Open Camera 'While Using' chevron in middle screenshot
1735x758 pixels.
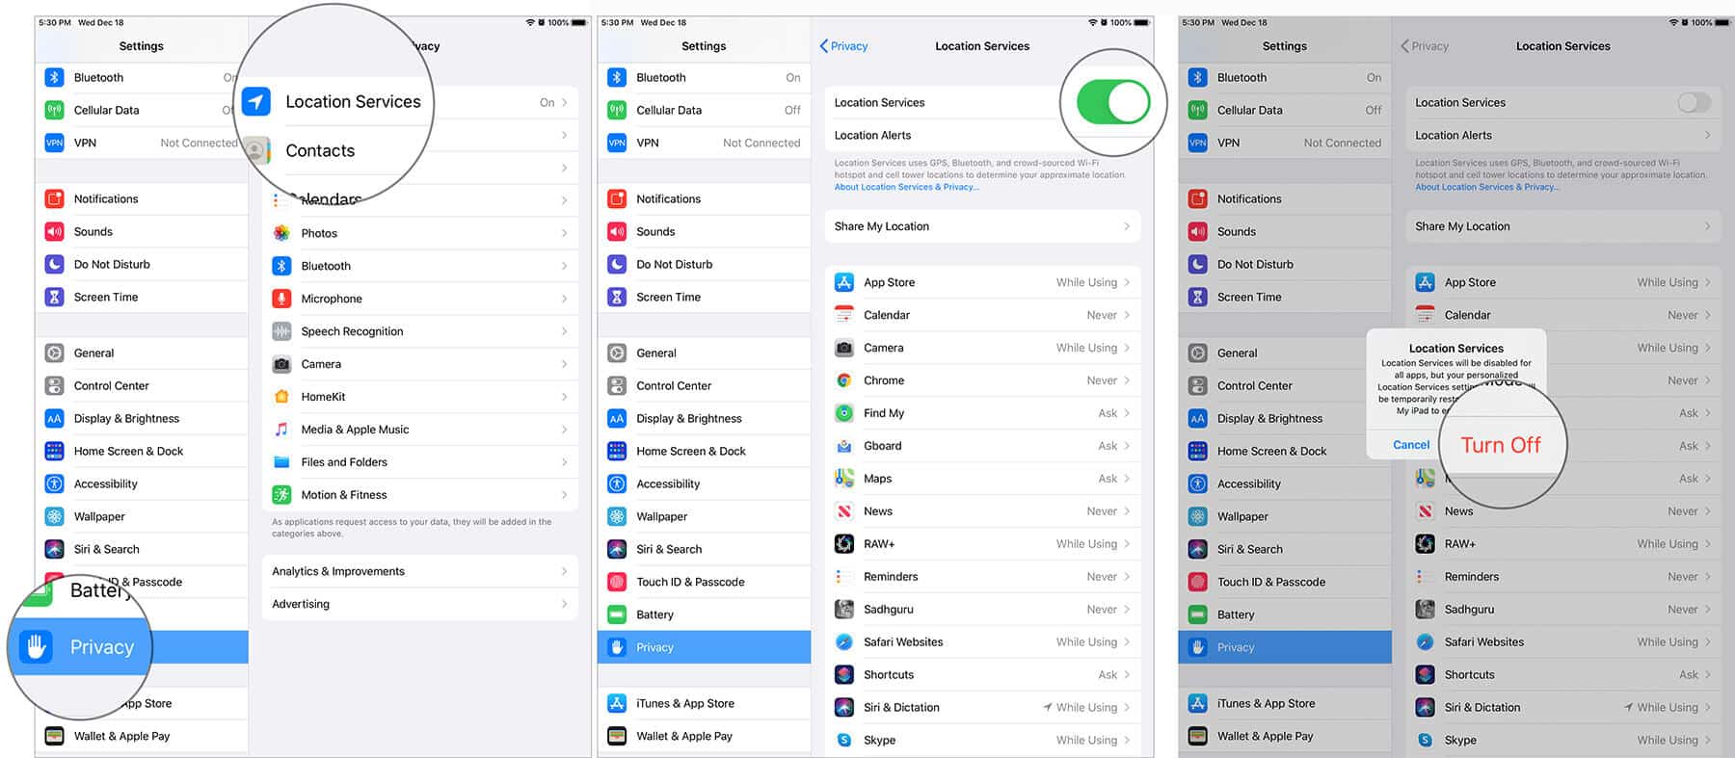[x=1127, y=348]
